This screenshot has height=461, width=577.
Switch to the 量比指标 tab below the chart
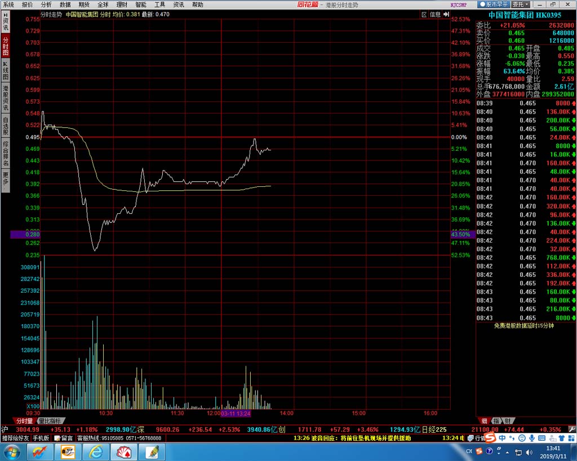click(x=51, y=421)
